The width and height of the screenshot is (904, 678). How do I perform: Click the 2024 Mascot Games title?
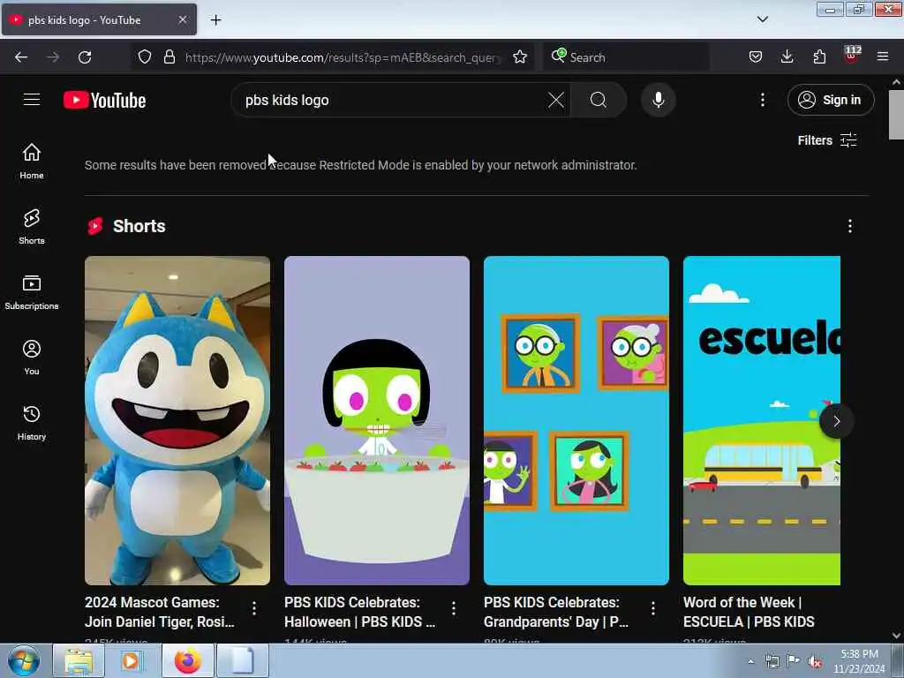(x=160, y=612)
